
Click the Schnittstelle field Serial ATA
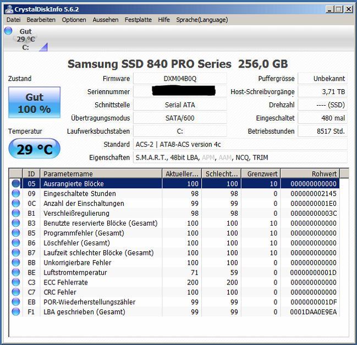[180, 105]
